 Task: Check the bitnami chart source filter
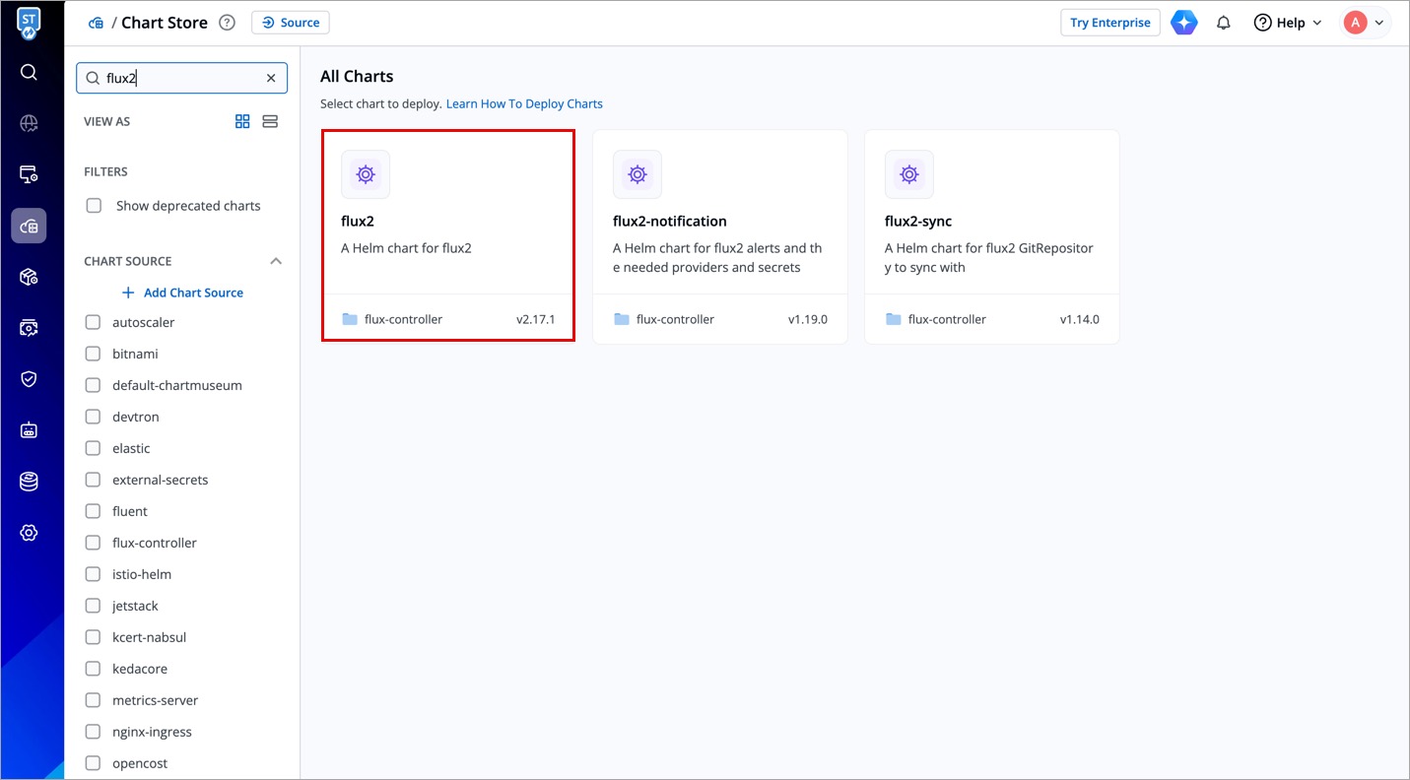click(x=93, y=354)
